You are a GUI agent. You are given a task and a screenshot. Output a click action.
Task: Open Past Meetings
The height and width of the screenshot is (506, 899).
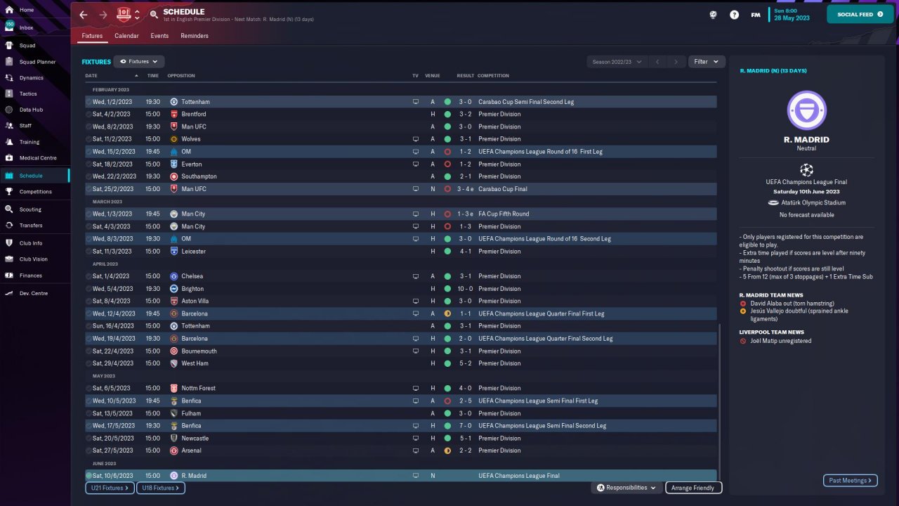(x=850, y=481)
